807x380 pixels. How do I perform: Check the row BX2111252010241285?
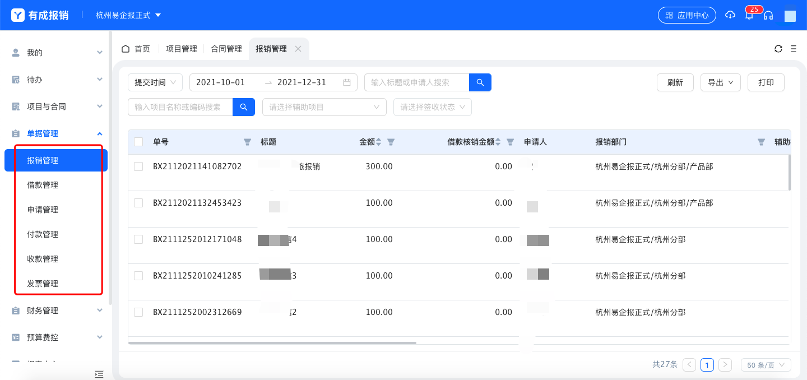point(138,276)
